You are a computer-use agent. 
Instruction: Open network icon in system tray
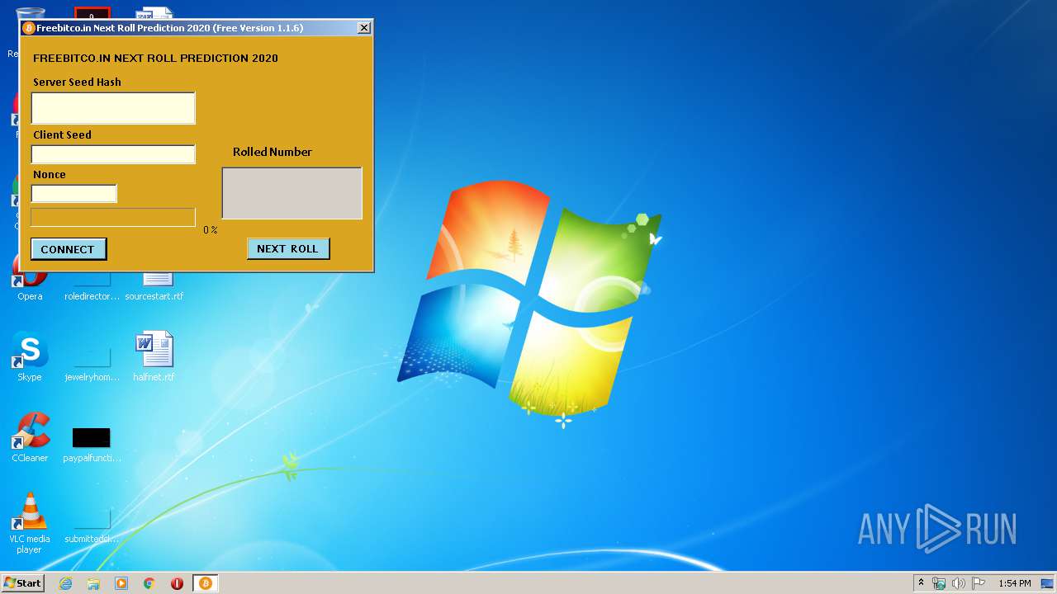click(939, 583)
